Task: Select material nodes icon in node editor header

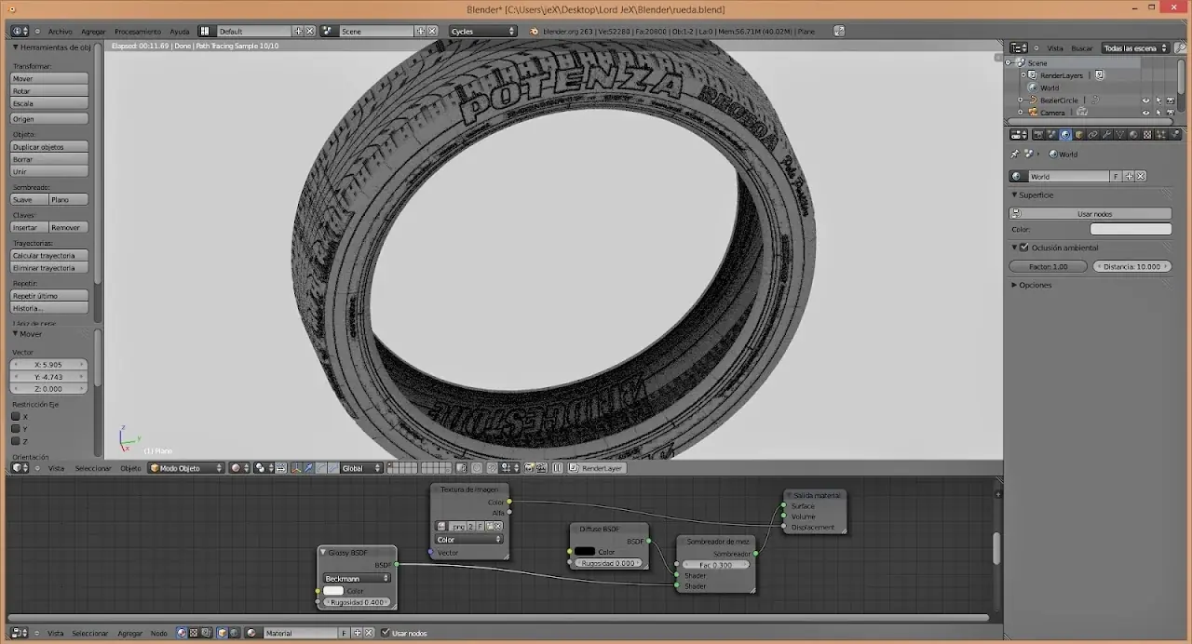Action: pos(182,633)
